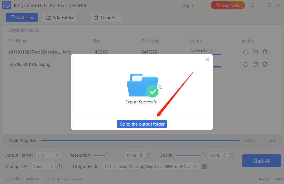Image resolution: width=284 pixels, height=184 pixels.
Task: Click the File Name column header
Action: [x=18, y=41]
